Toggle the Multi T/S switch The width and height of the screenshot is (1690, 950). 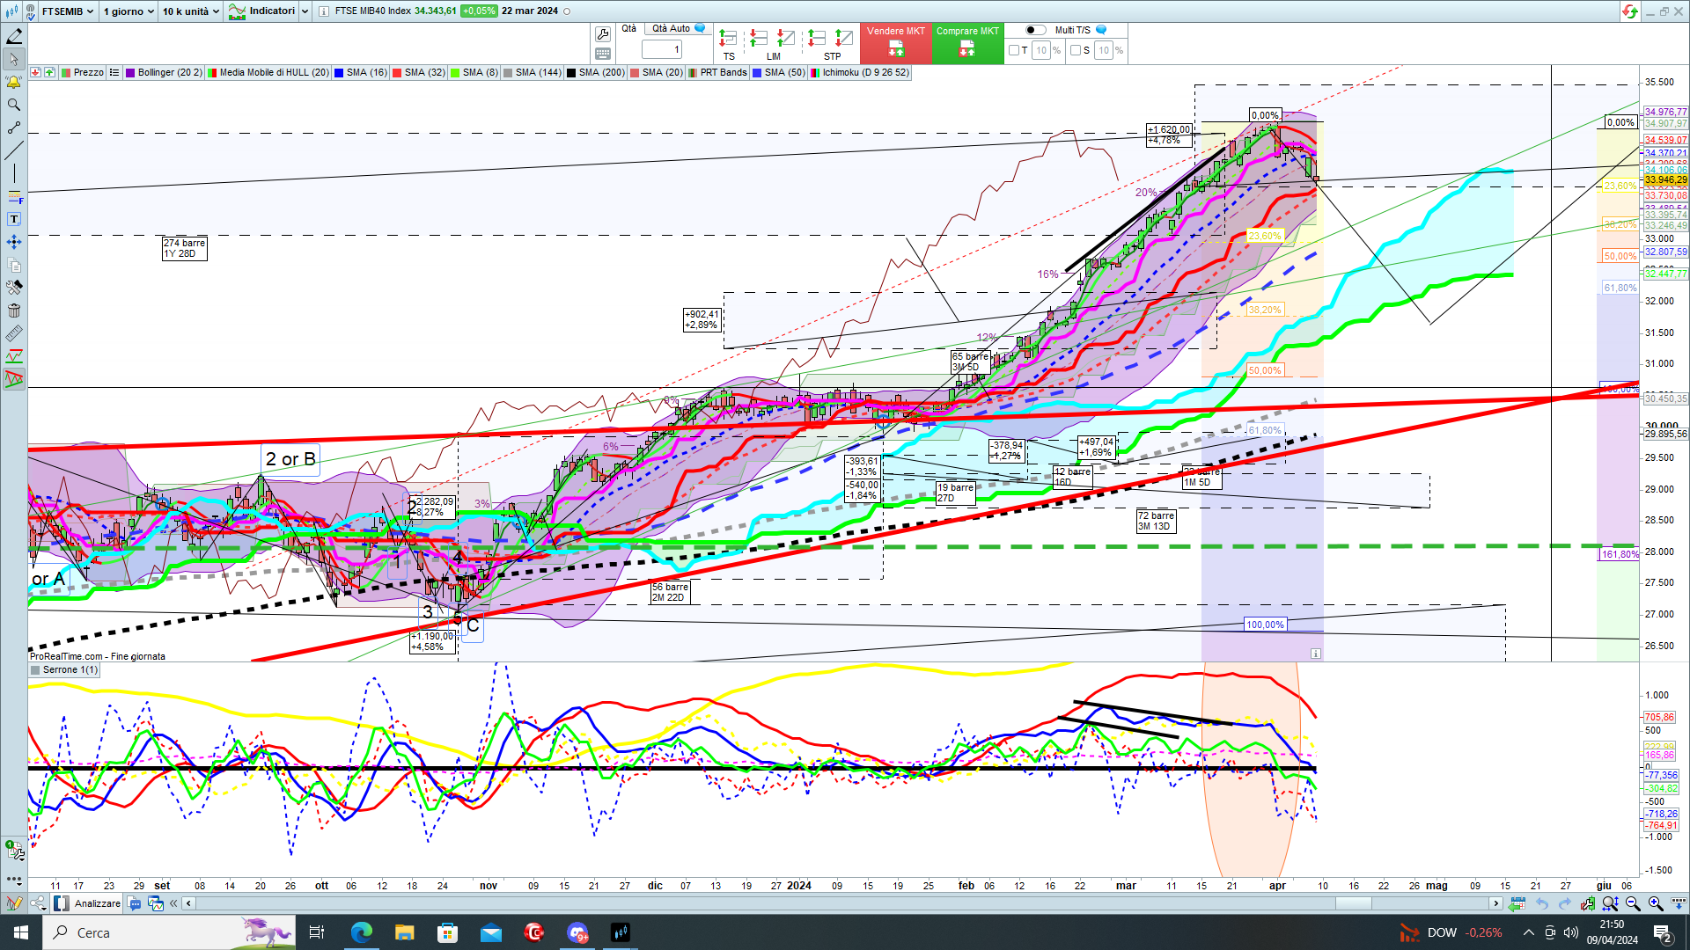click(1036, 30)
